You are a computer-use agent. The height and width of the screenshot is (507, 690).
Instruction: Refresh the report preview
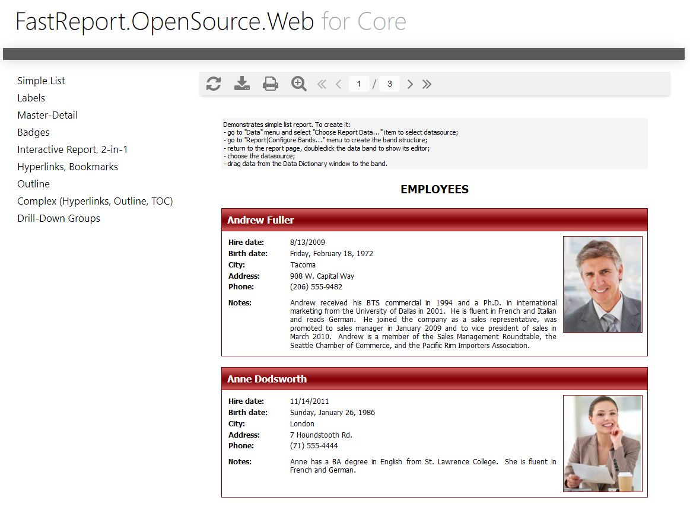point(213,84)
